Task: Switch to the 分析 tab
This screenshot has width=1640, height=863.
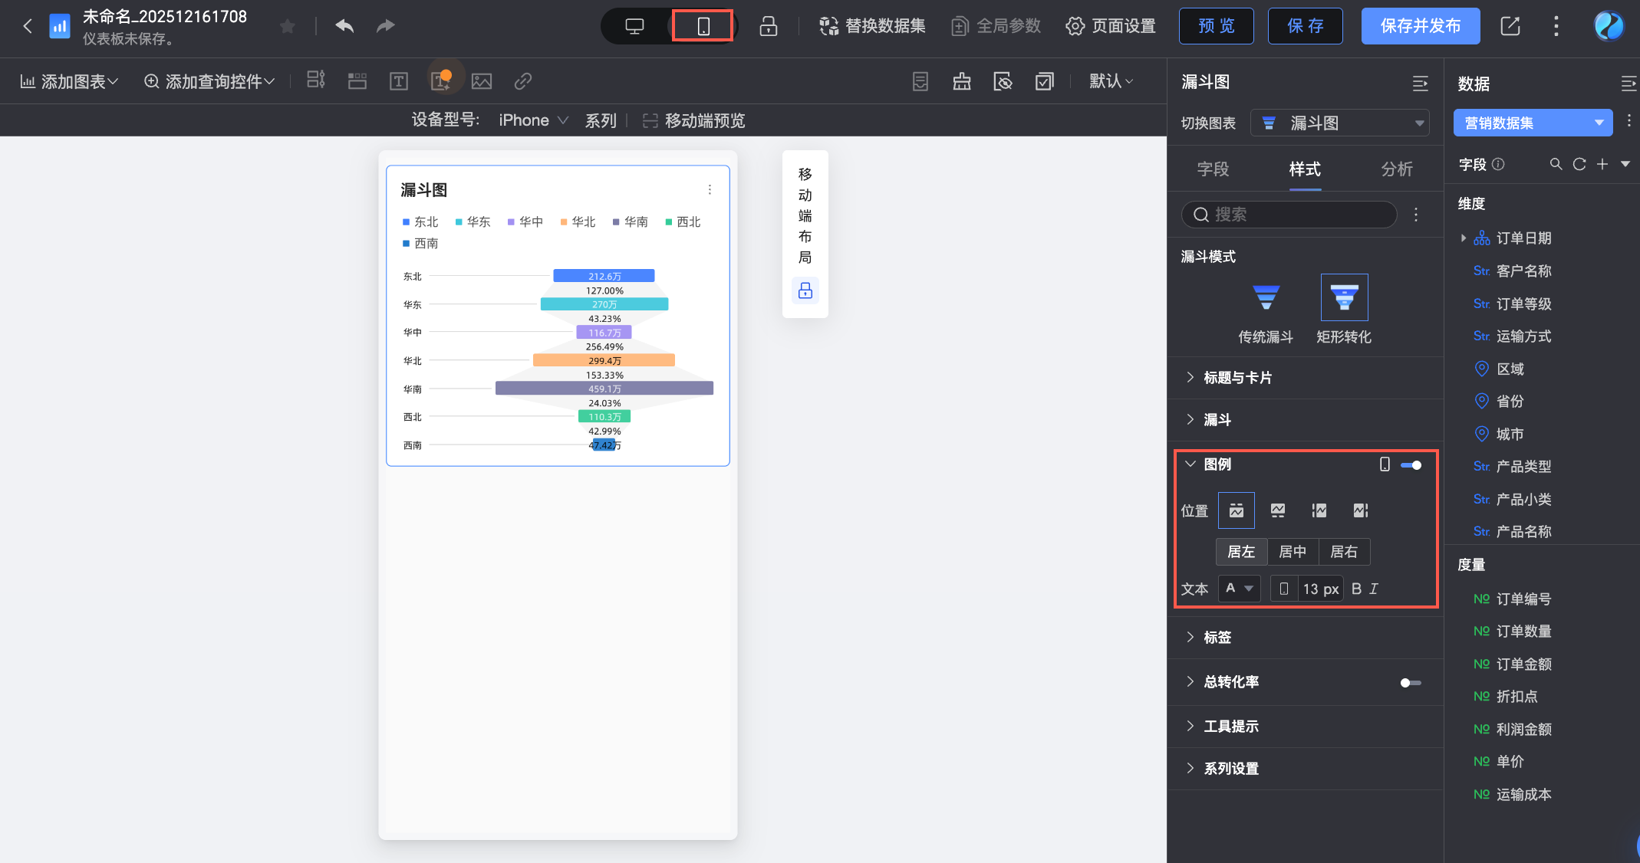Action: [x=1396, y=169]
